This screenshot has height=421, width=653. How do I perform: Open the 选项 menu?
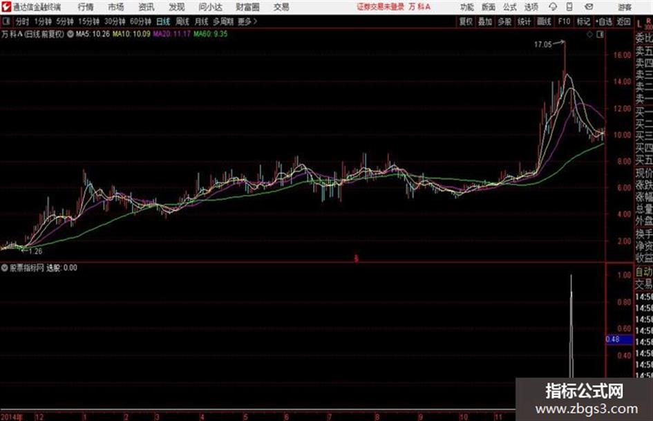pyautogui.click(x=531, y=7)
